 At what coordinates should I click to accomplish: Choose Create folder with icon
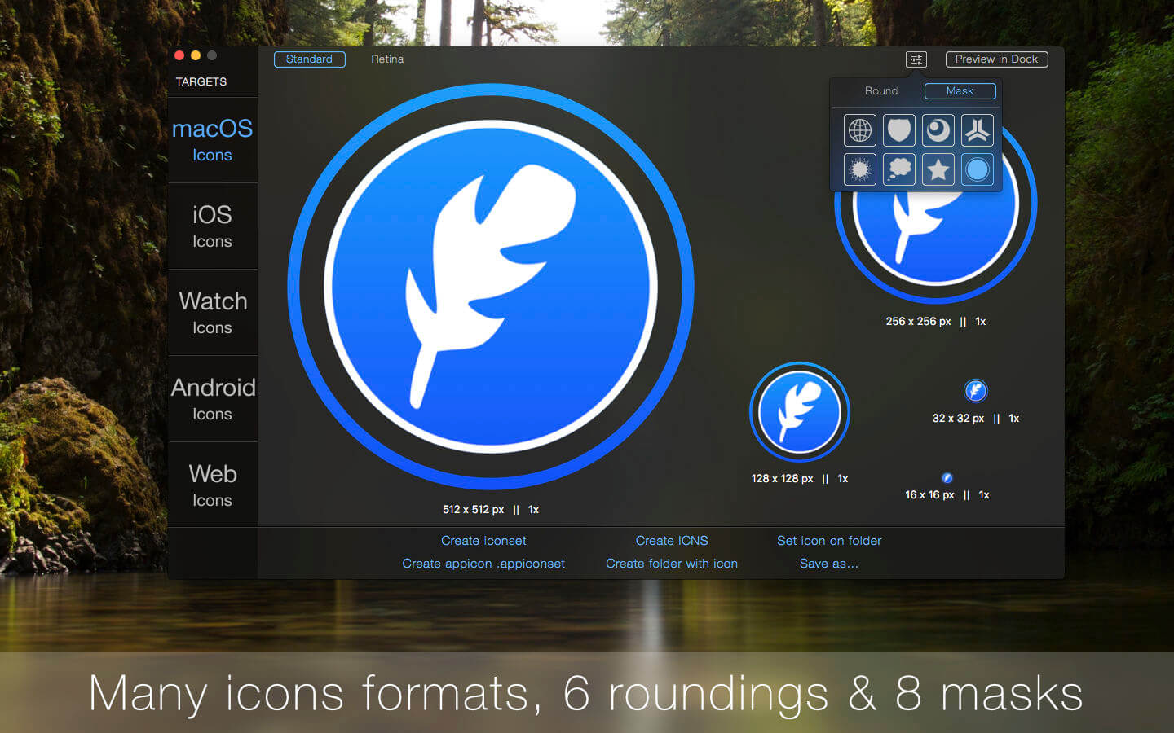pyautogui.click(x=672, y=564)
